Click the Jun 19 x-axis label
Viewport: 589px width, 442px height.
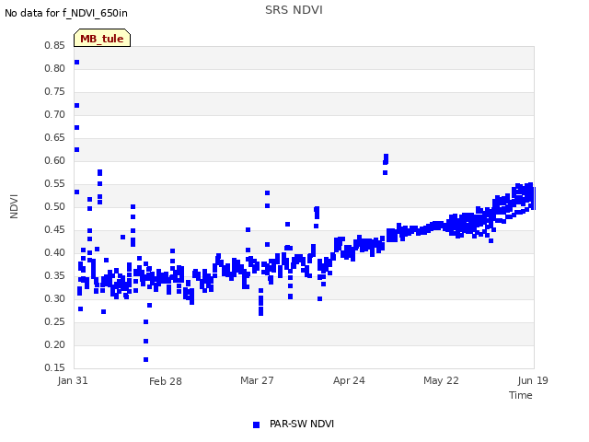tap(533, 380)
